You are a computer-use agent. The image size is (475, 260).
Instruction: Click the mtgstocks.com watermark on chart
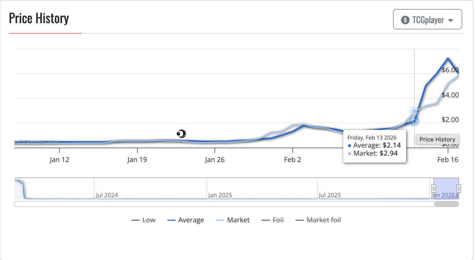coord(36,143)
